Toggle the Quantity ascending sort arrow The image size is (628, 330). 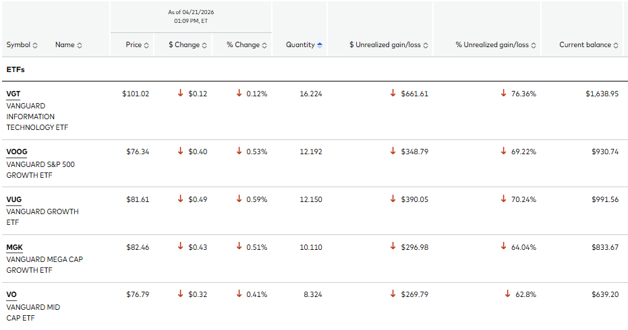(320, 45)
